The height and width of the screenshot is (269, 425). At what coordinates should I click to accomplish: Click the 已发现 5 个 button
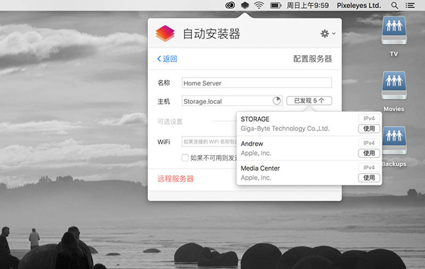[x=309, y=101]
